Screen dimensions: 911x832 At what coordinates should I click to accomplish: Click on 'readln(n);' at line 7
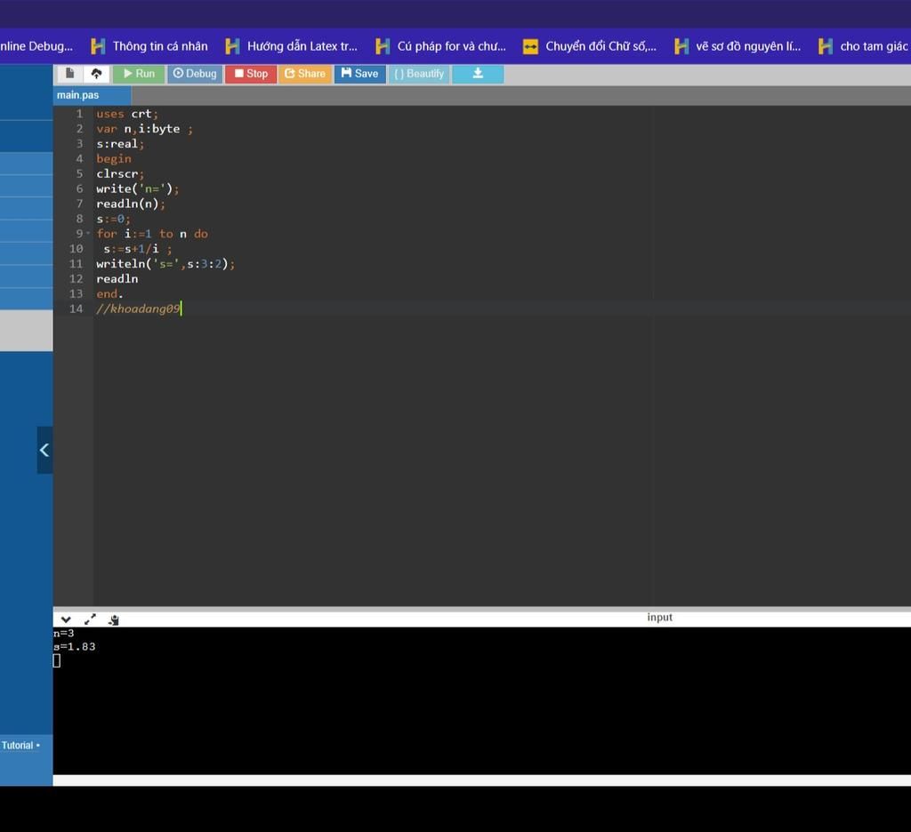tap(131, 204)
